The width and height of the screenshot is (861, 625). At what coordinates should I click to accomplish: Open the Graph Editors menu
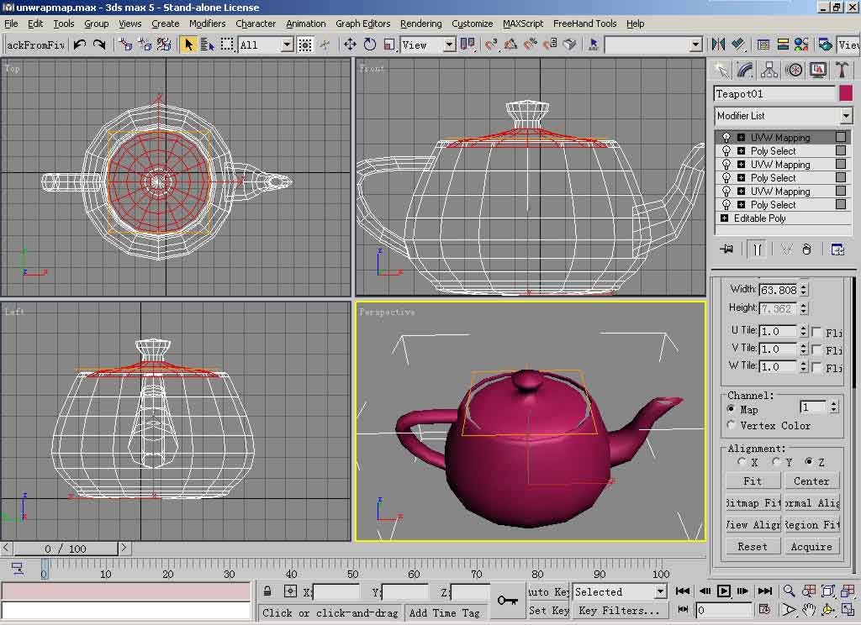(362, 24)
